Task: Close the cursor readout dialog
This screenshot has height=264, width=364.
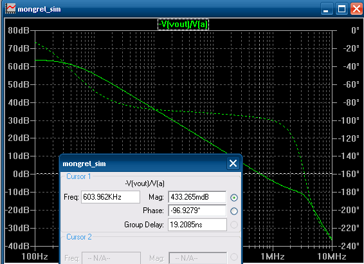Action: [233, 164]
